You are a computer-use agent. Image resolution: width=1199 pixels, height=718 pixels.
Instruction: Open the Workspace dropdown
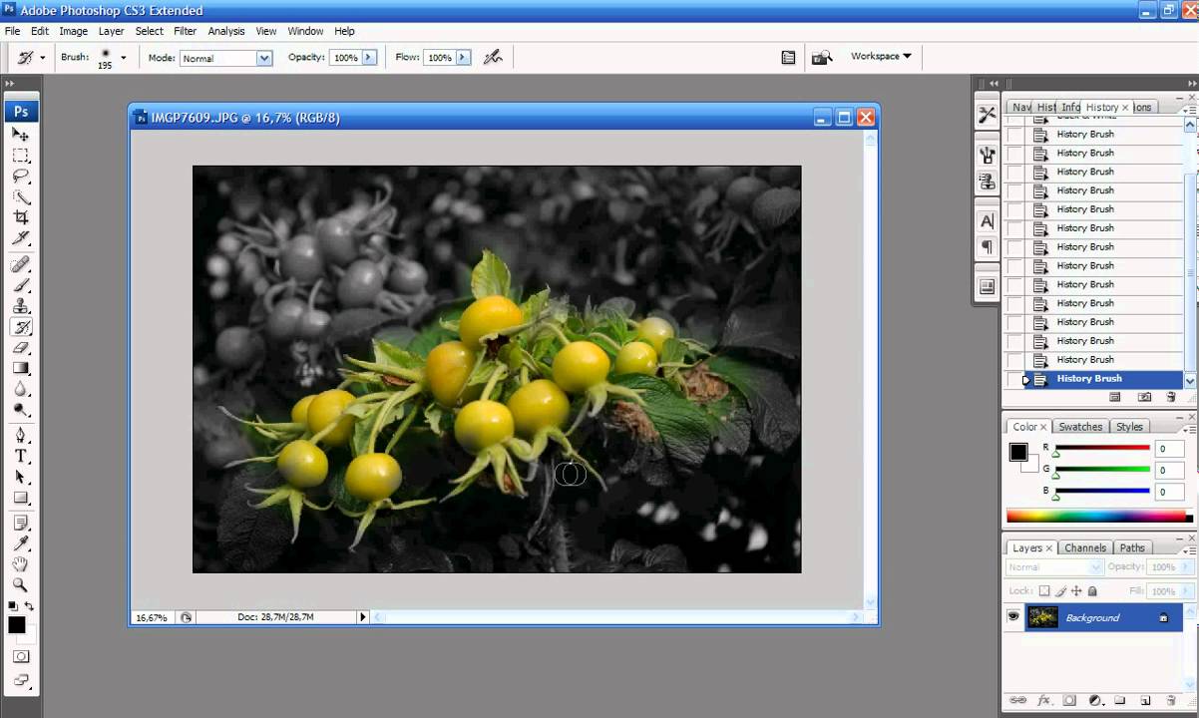click(881, 57)
